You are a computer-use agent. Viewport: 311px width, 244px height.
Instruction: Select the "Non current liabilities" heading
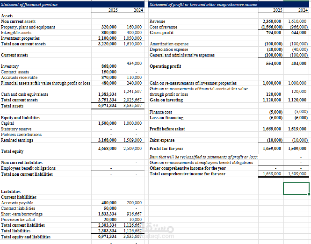(x=22, y=163)
